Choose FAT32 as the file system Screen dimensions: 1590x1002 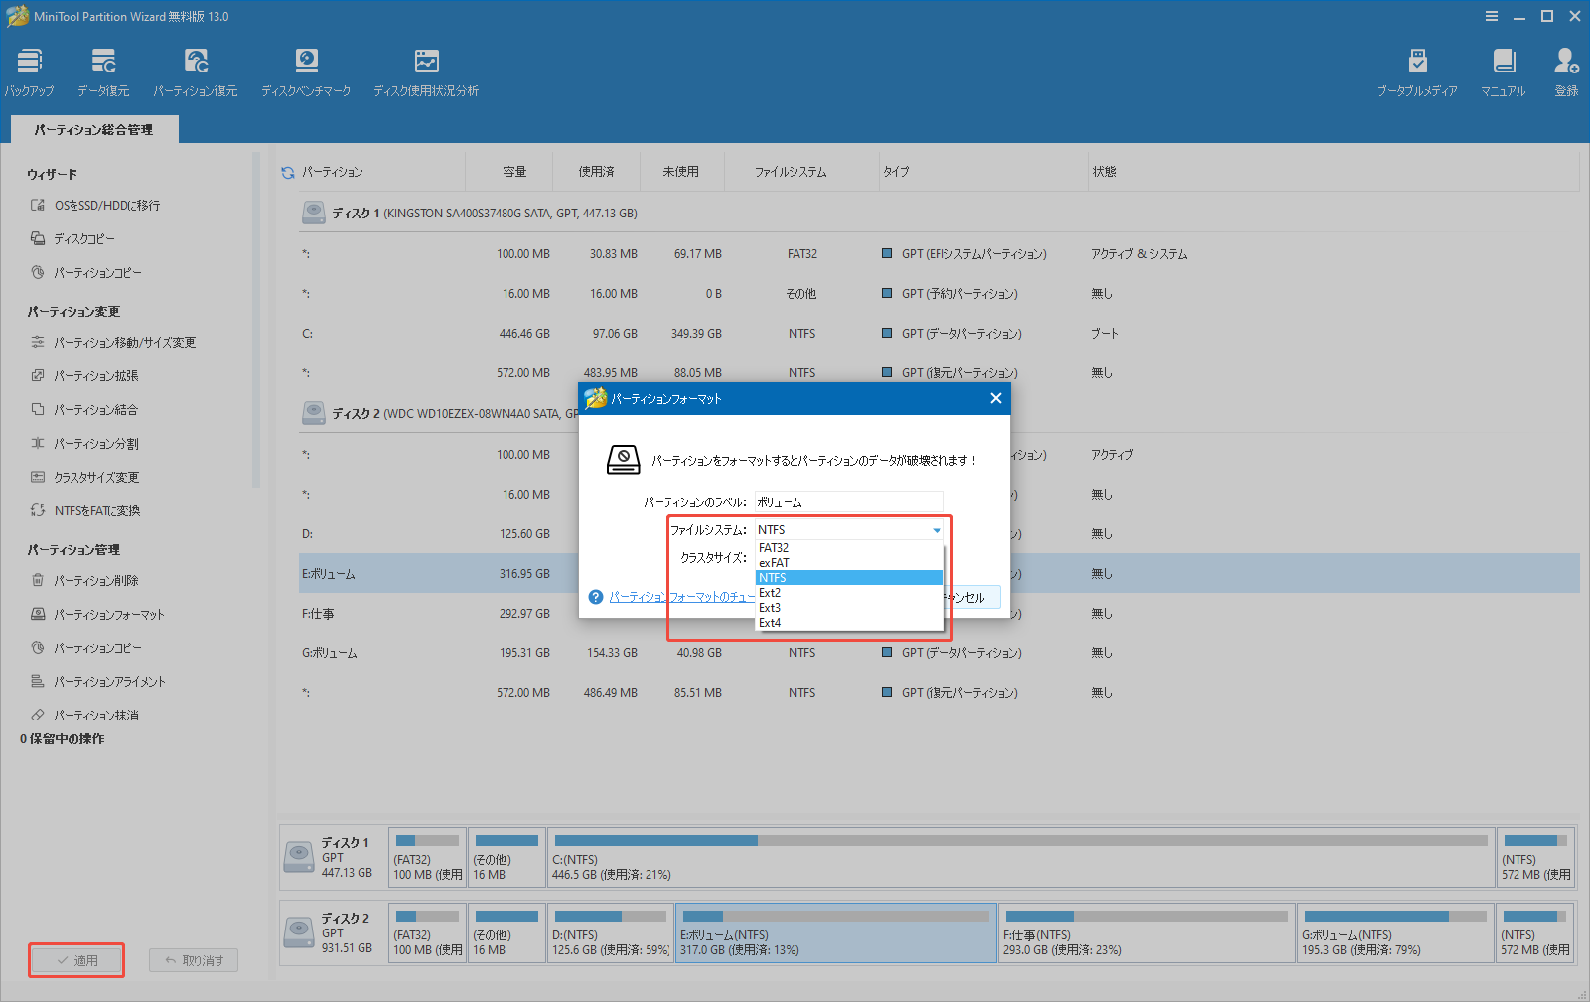pyautogui.click(x=774, y=547)
